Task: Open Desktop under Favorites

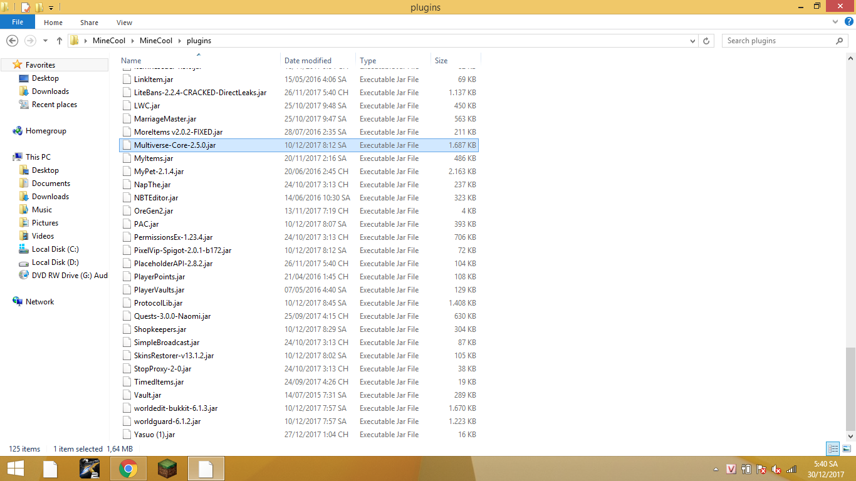Action: [x=45, y=78]
